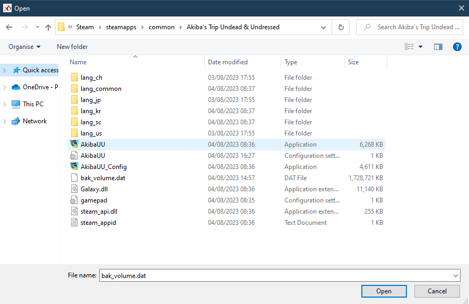The width and height of the screenshot is (469, 304).
Task: Open the recent locations dropdown arrow
Action: pos(37,27)
